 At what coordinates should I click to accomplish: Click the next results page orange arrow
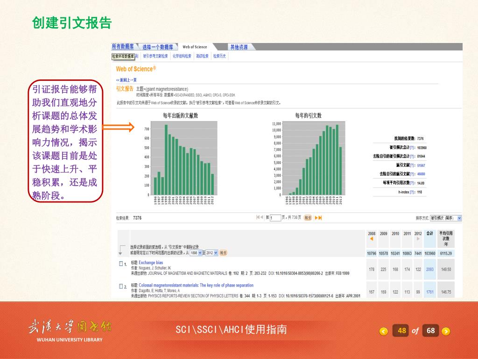coord(316,218)
